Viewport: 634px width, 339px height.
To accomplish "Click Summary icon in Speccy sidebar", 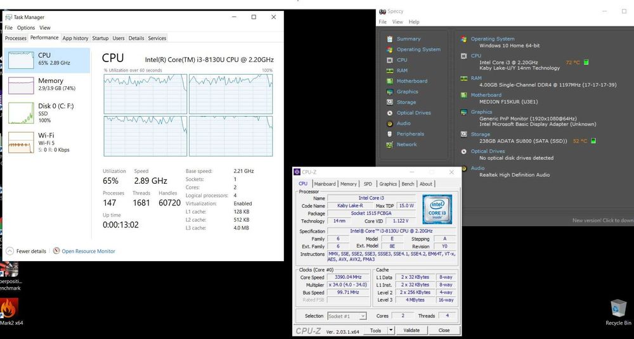I will coord(390,39).
